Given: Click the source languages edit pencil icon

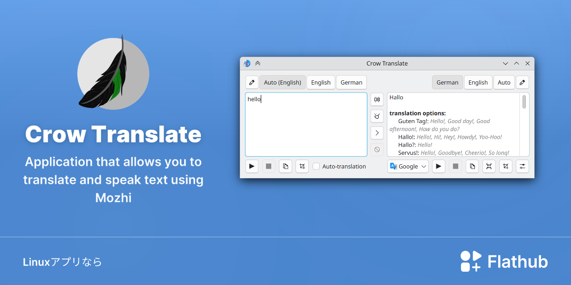Looking at the screenshot, I should (x=252, y=82).
